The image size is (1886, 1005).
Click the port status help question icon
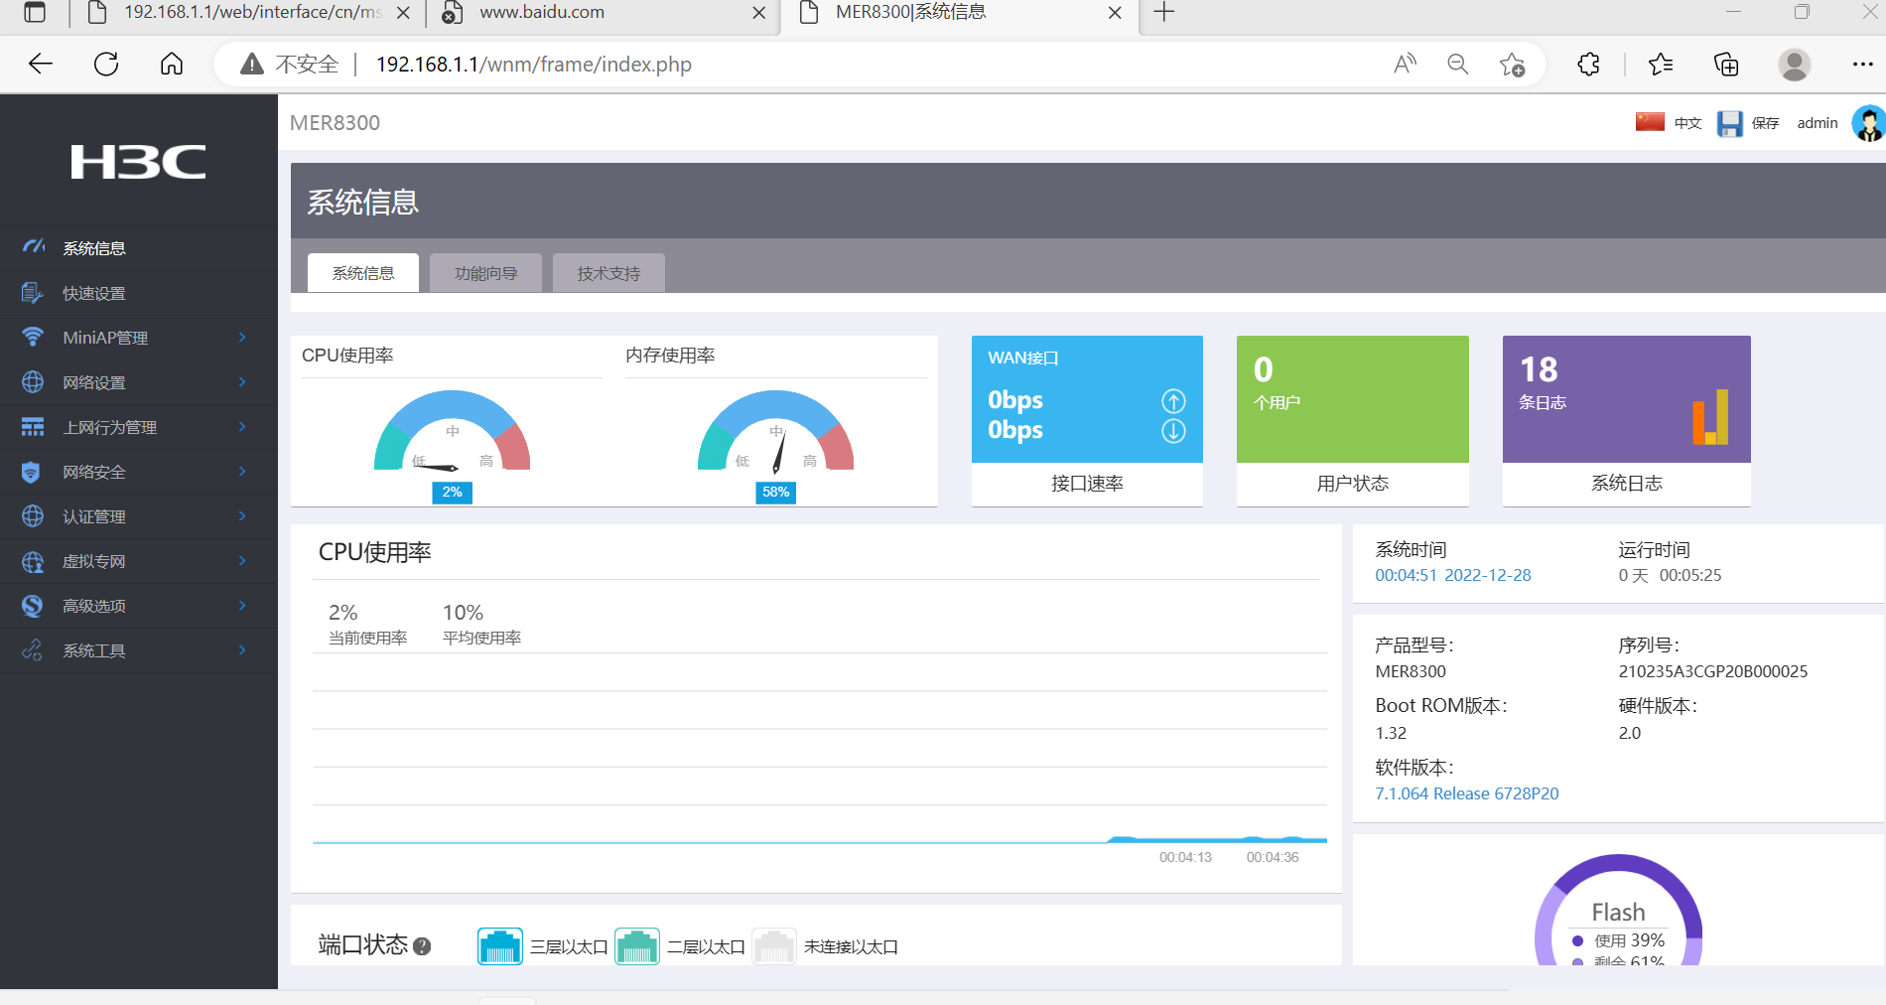[x=422, y=946]
